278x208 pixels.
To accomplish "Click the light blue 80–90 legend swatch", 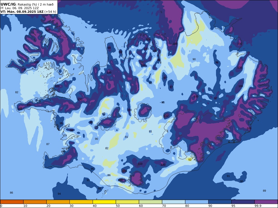I will tap(197, 202).
